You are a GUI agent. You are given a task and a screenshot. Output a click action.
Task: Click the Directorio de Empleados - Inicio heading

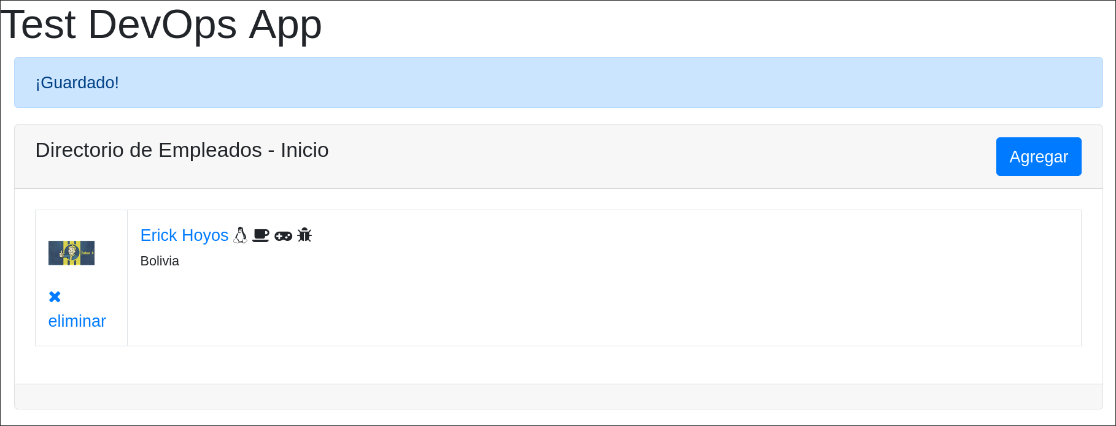pyautogui.click(x=182, y=150)
